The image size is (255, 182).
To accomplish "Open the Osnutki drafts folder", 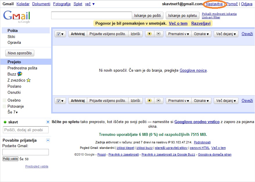I will [14, 92].
